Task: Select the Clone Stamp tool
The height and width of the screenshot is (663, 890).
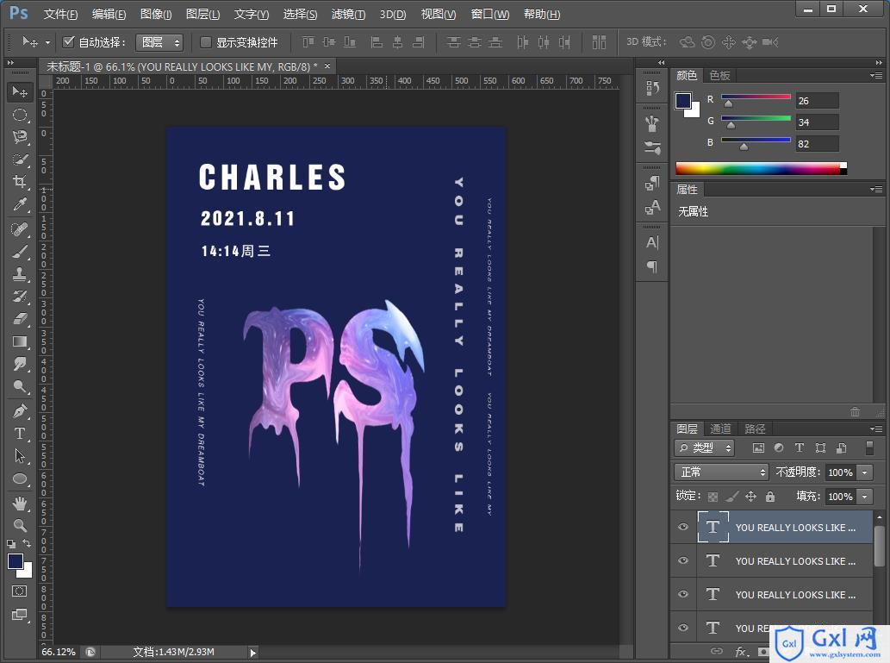Action: pyautogui.click(x=20, y=274)
